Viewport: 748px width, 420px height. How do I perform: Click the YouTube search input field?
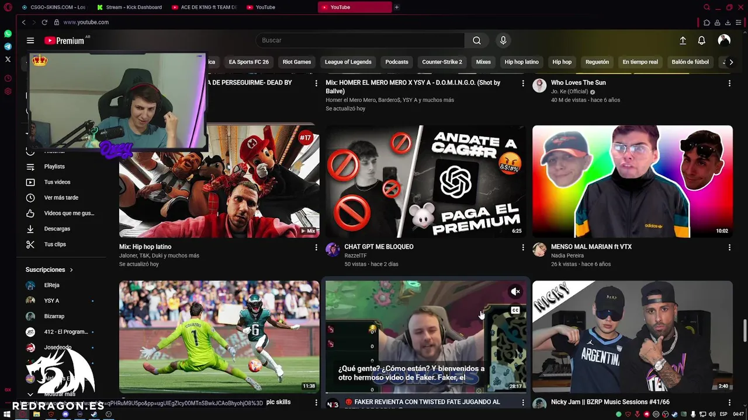point(360,40)
